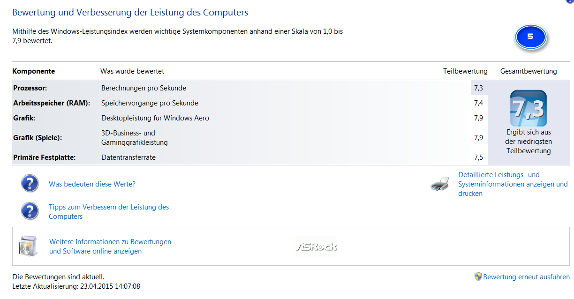
Task: Click the printer icon
Action: (440, 184)
